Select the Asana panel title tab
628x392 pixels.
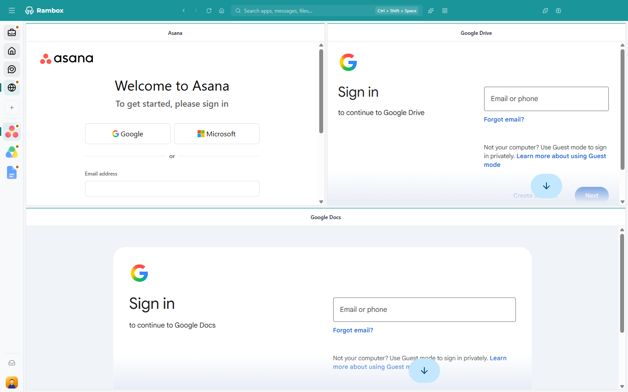175,33
